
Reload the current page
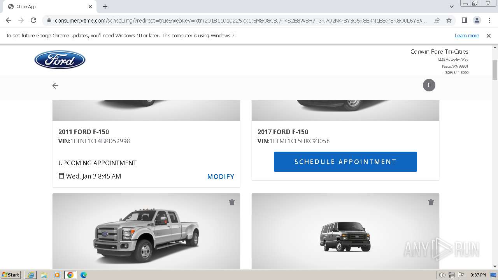(33, 20)
